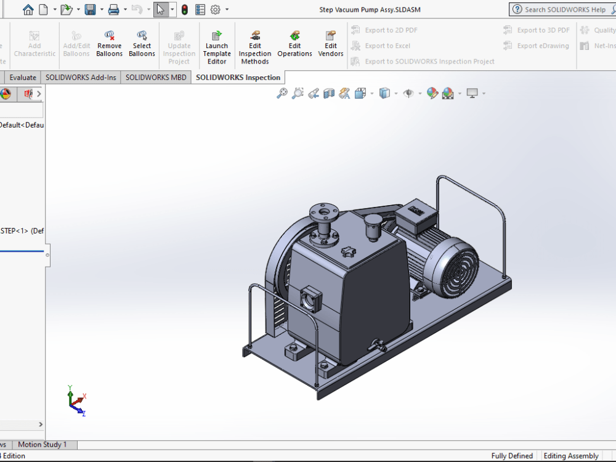Open the Save button dropdown arrow
This screenshot has width=616, height=462.
pyautogui.click(x=101, y=9)
